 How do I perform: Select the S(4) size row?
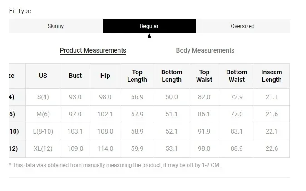tap(149, 97)
